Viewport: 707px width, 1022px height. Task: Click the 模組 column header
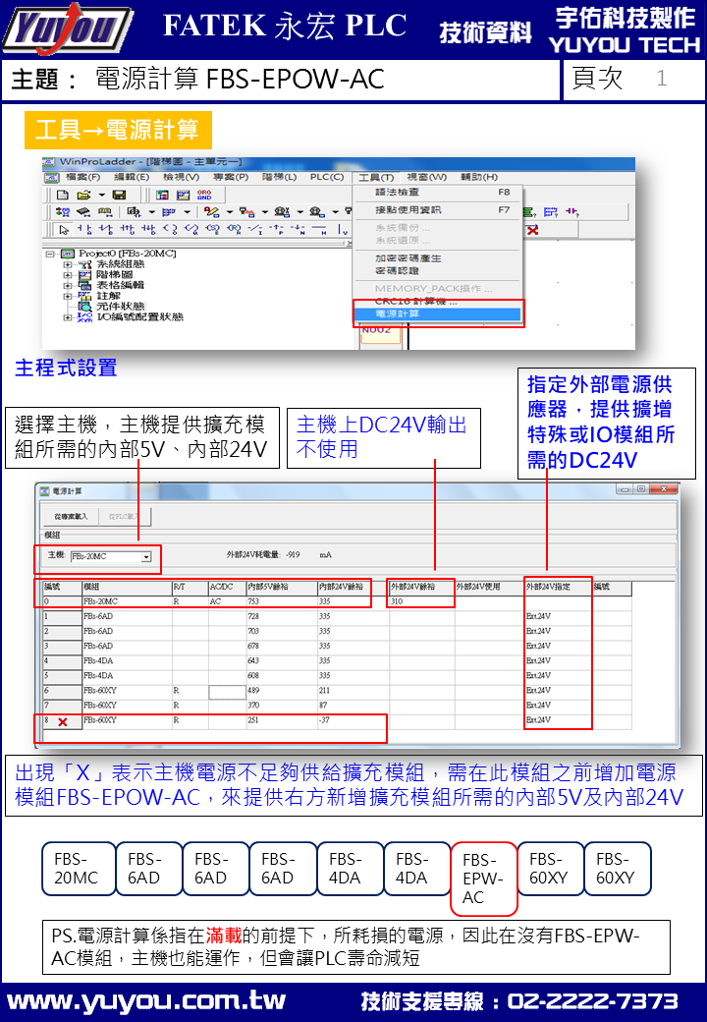[127, 588]
